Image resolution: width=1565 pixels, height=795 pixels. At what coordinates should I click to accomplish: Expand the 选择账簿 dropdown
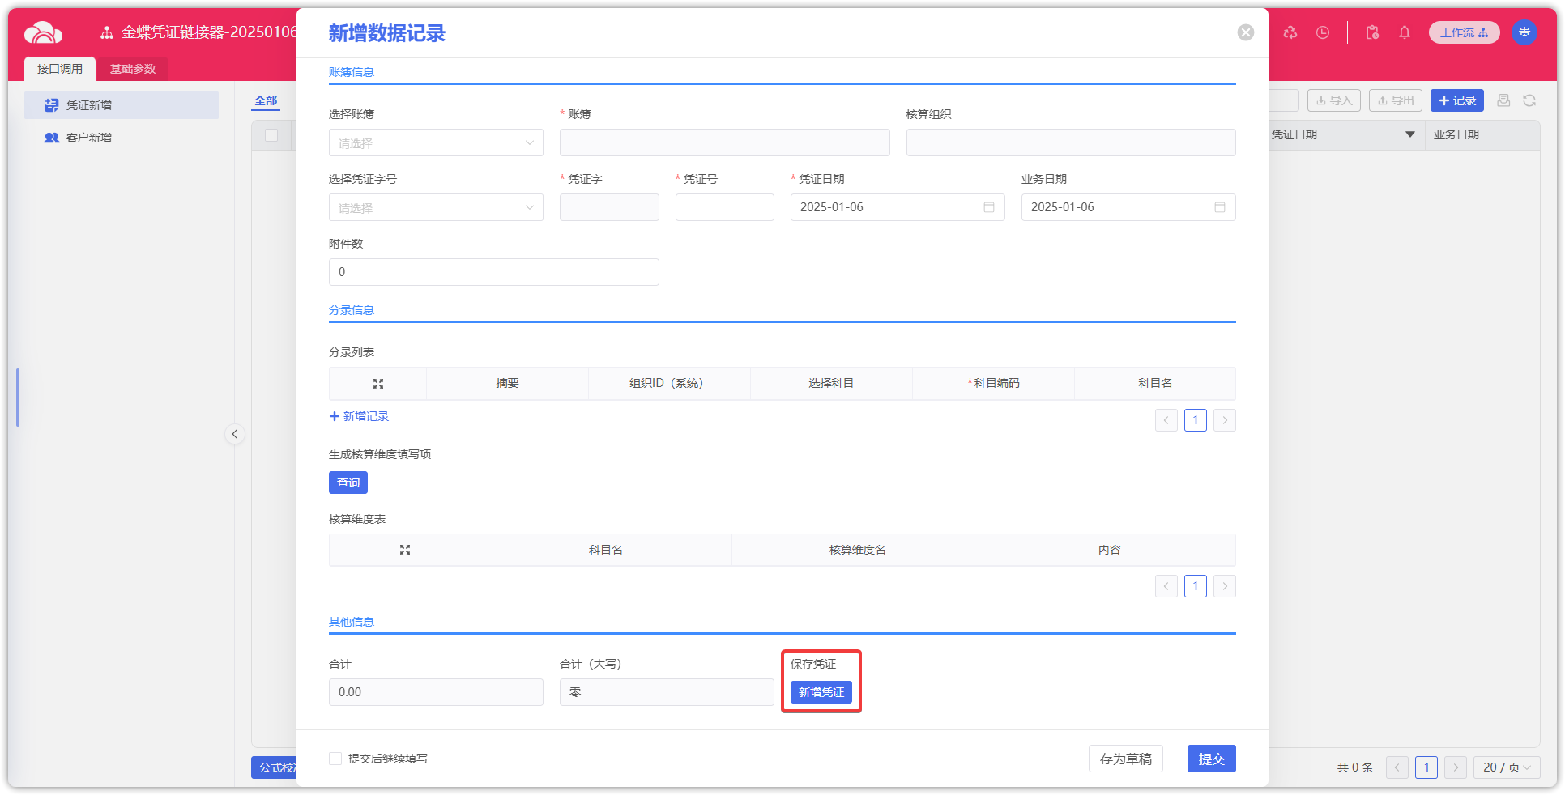[436, 143]
